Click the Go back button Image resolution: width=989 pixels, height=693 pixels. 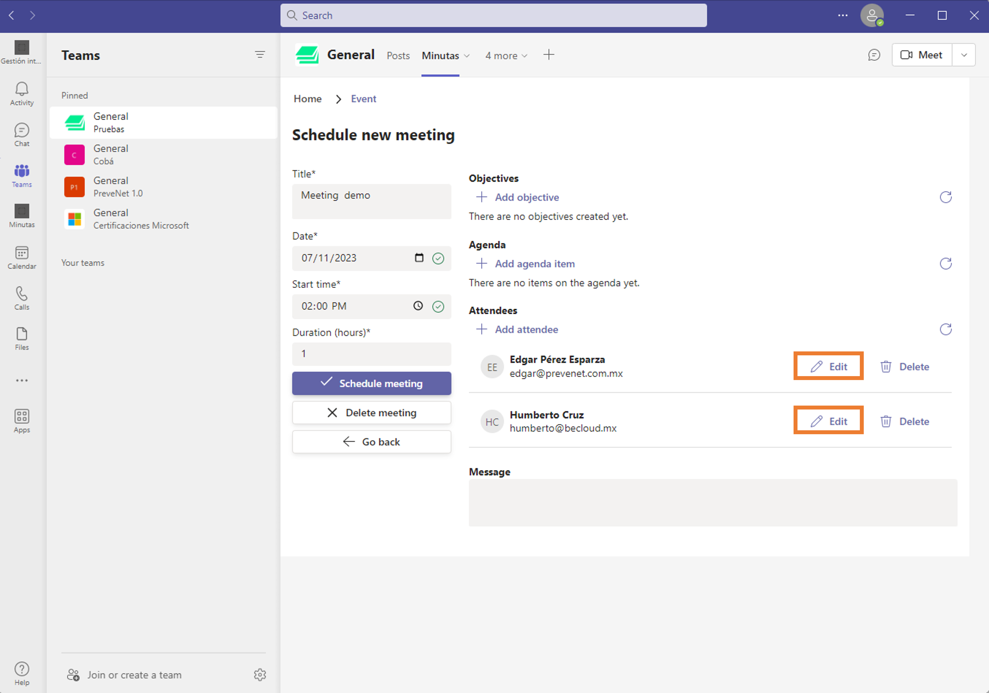pyautogui.click(x=372, y=442)
